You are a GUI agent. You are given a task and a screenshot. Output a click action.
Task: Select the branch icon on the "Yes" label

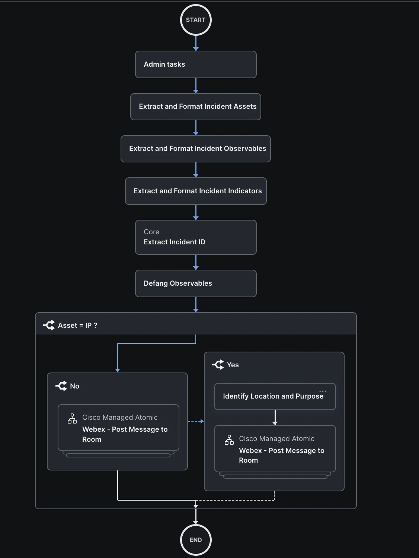[218, 365]
